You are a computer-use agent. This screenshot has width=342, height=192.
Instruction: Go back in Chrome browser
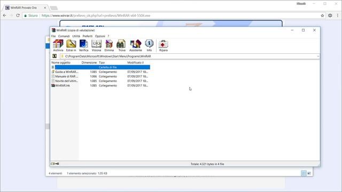click(5, 15)
